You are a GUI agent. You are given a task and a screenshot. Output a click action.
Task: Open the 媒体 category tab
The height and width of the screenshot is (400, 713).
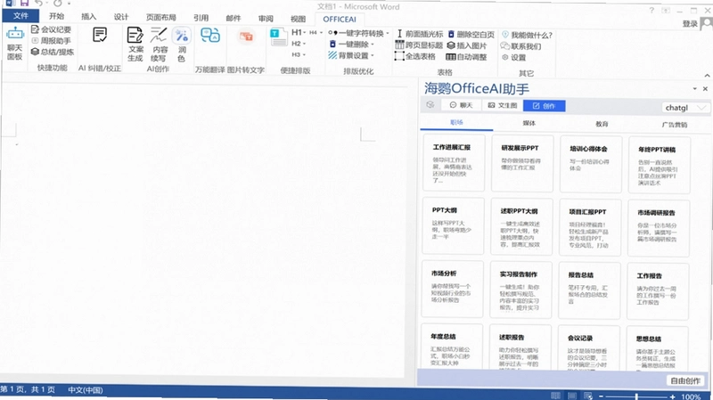coord(529,123)
